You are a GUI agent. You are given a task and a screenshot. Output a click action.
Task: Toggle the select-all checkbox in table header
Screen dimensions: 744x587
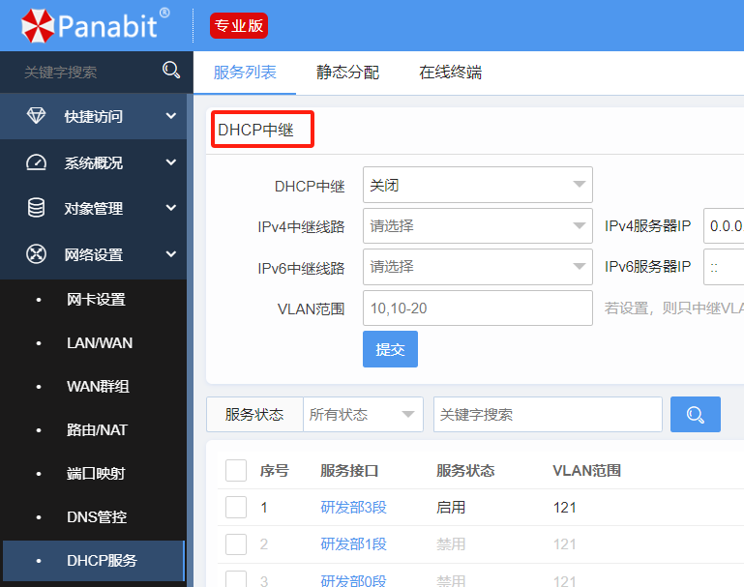(236, 470)
